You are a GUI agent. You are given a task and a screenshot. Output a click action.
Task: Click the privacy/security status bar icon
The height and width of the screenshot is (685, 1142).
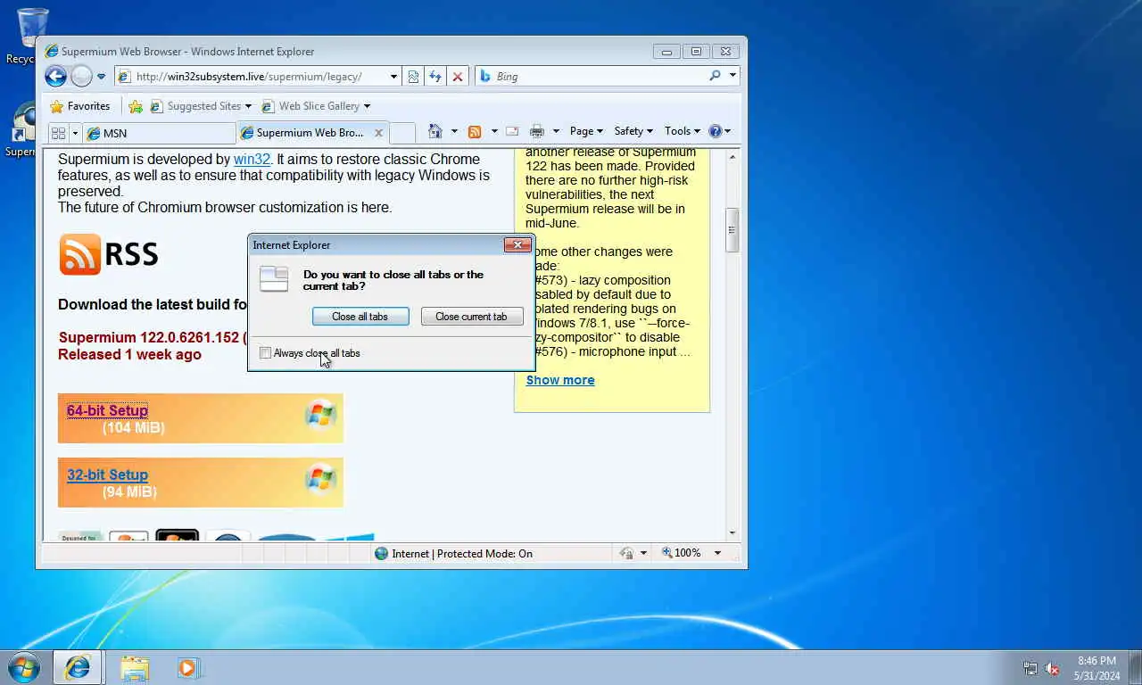[x=626, y=553]
